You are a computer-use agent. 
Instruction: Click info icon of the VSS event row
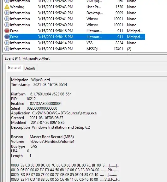pyautogui.click(x=7, y=43)
